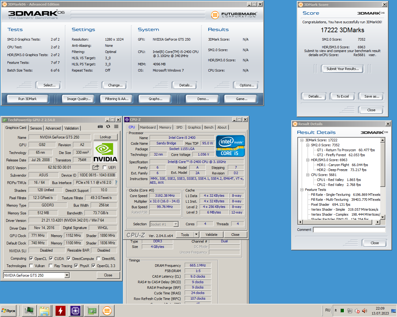Click the network tray icon
The width and height of the screenshot is (397, 317).
pos(350,310)
